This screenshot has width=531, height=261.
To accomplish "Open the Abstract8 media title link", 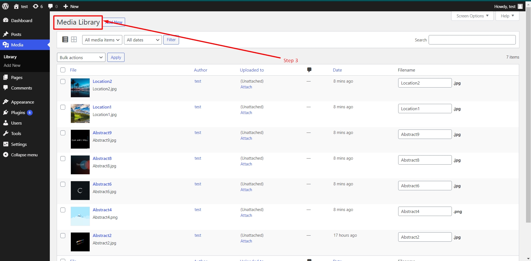I will pyautogui.click(x=102, y=159).
